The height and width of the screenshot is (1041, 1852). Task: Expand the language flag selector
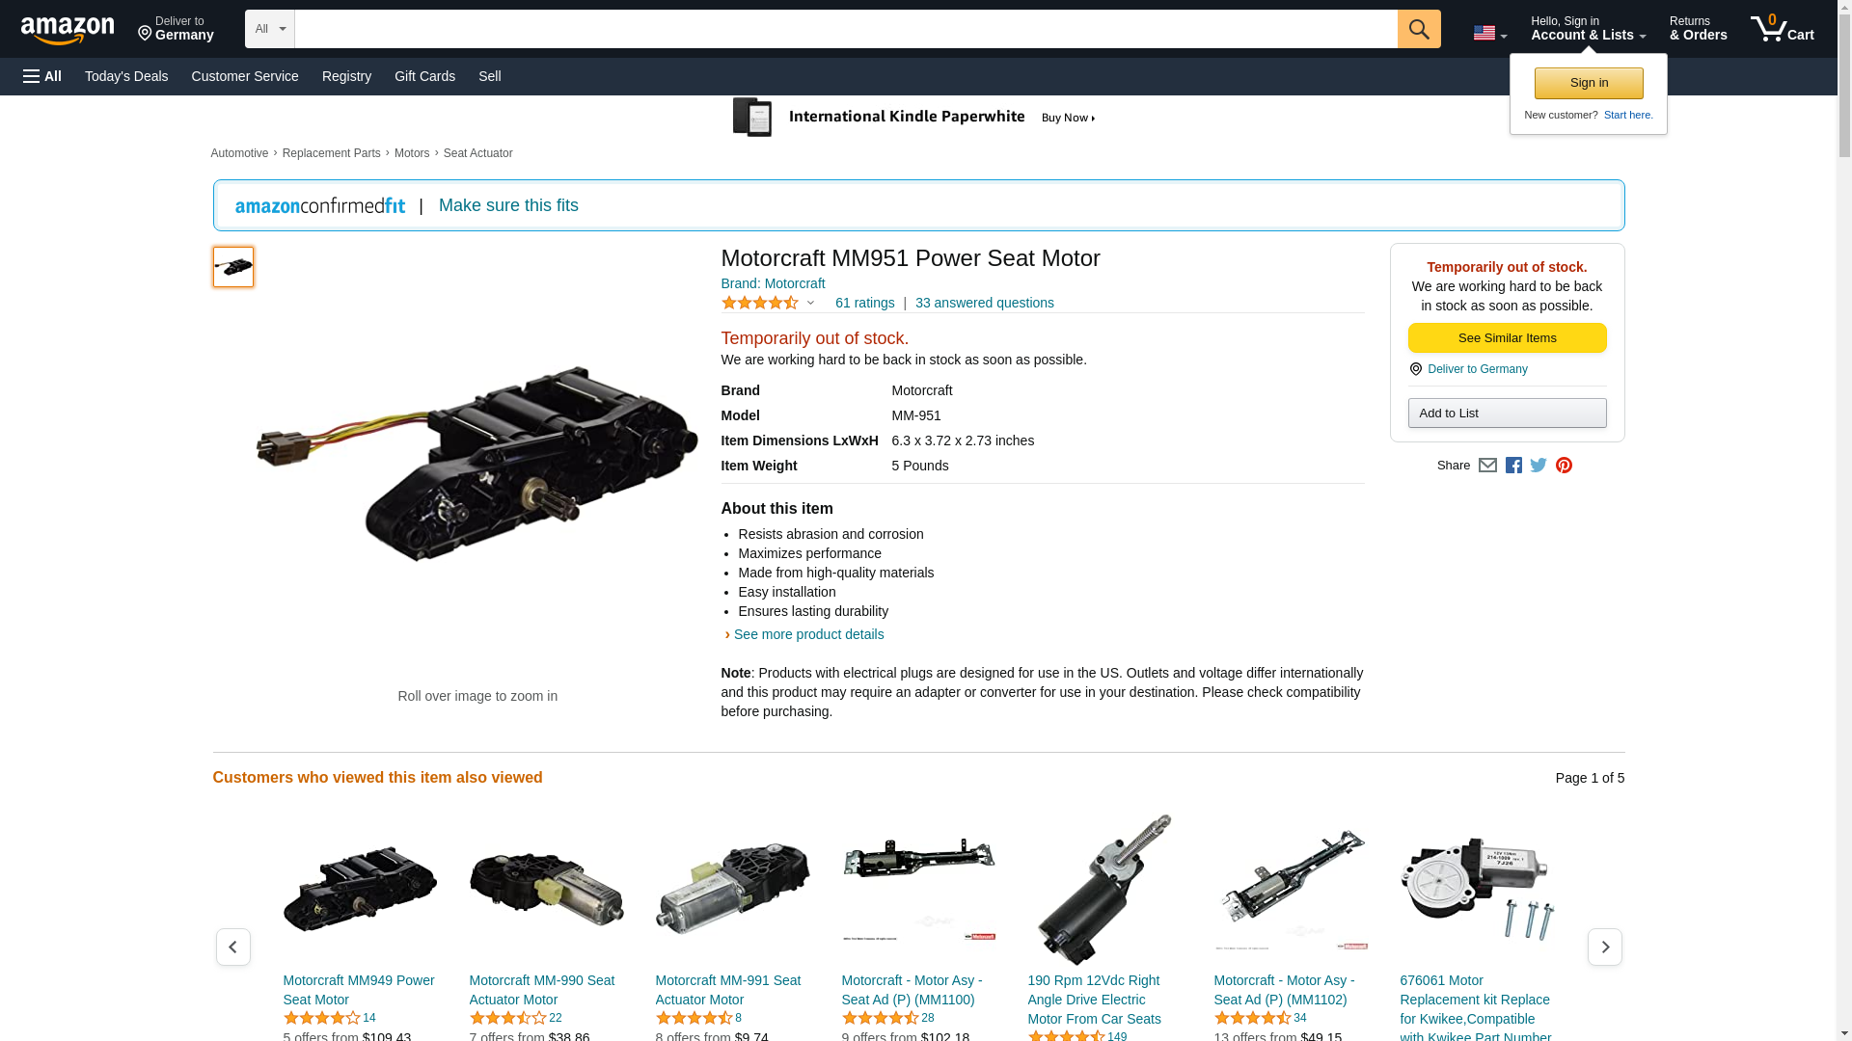(1489, 34)
